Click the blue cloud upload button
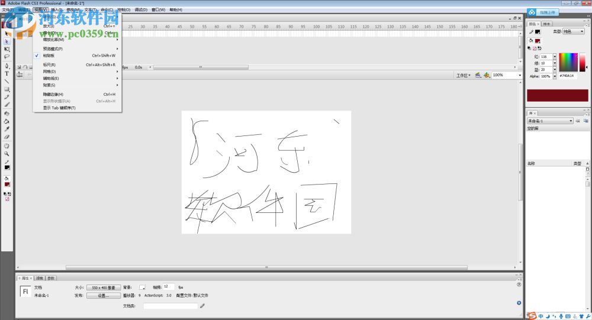The width and height of the screenshot is (592, 320). (542, 12)
